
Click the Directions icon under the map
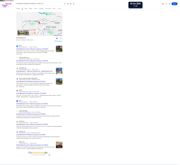pyautogui.click(x=57, y=39)
